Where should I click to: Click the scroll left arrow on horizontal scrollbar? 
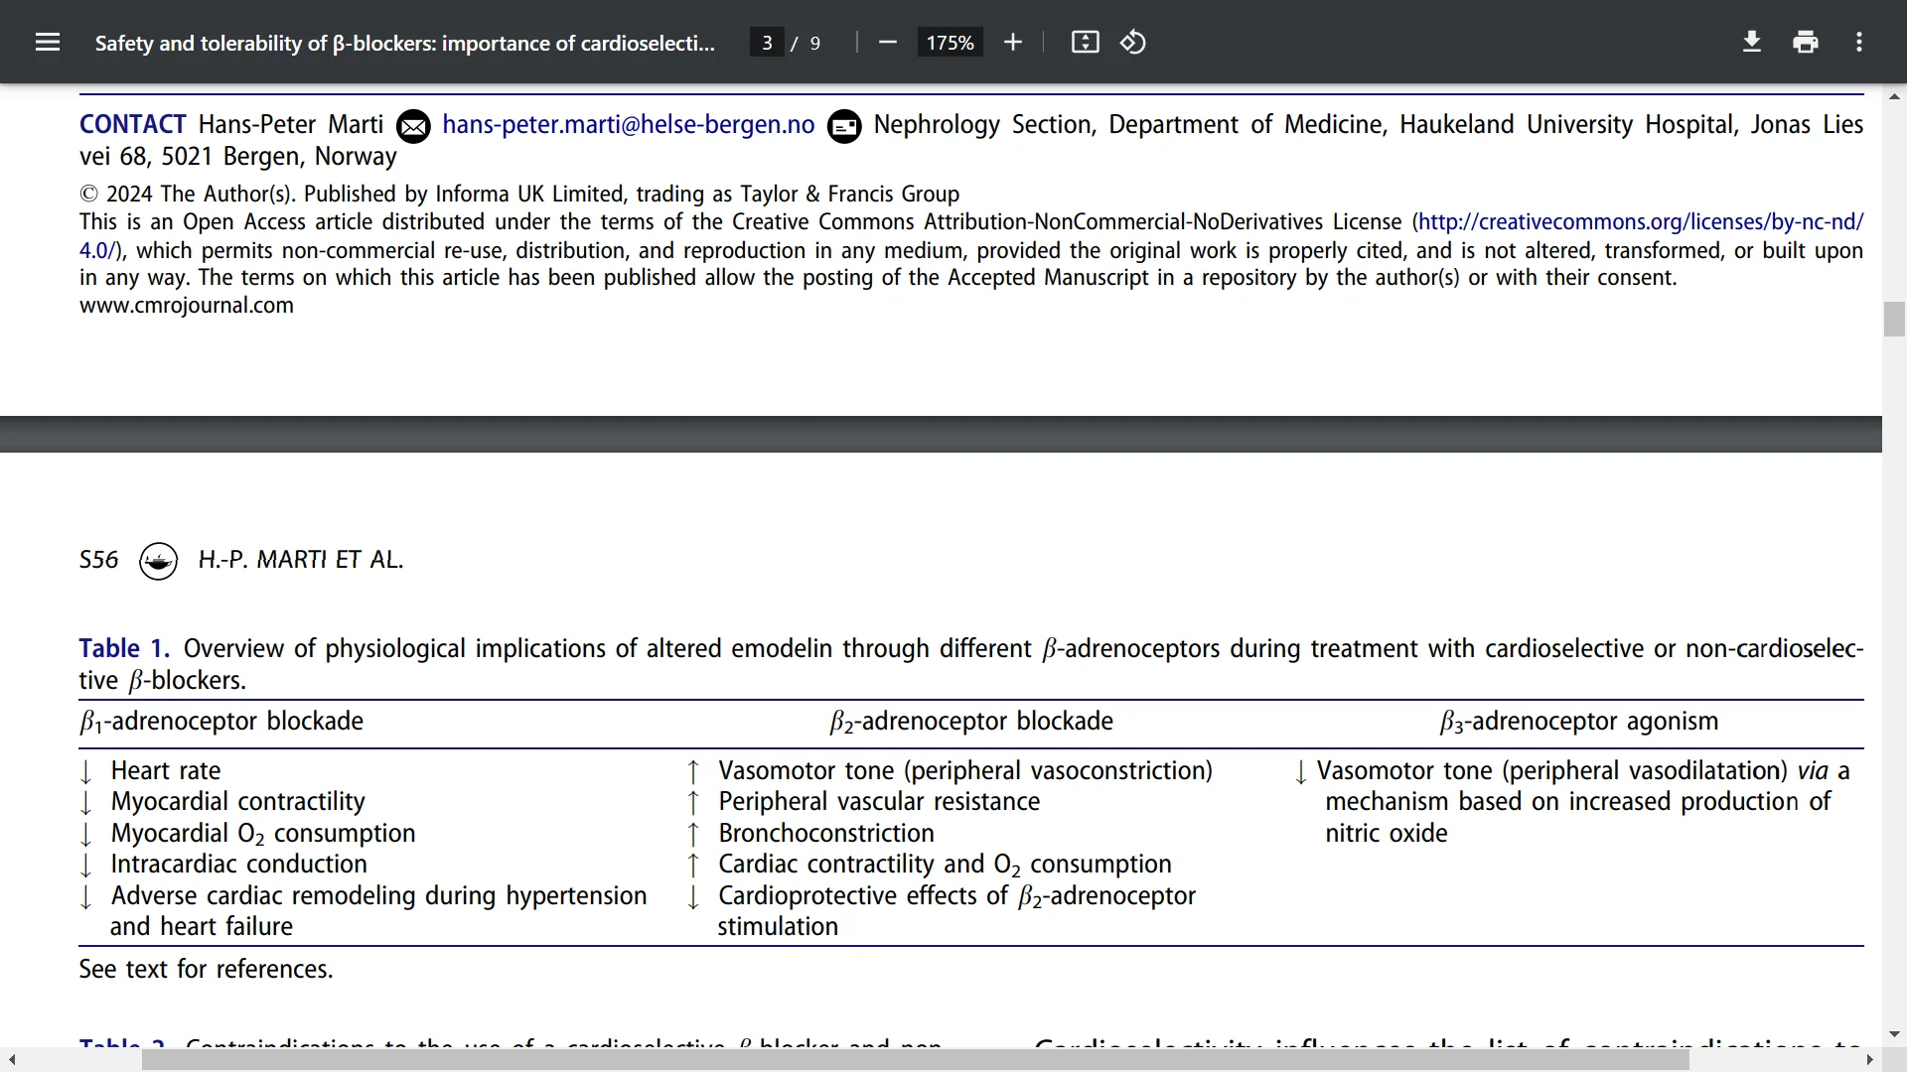click(x=12, y=1060)
